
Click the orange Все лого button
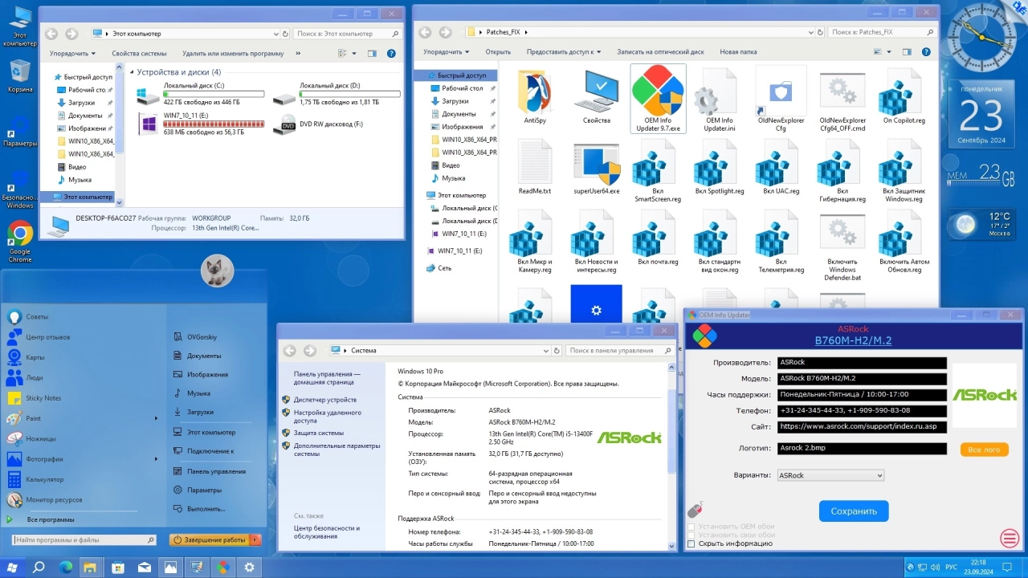click(x=984, y=450)
